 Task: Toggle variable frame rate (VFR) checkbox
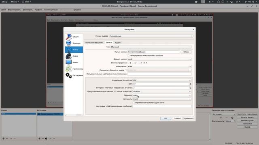pyautogui.click(x=134, y=103)
